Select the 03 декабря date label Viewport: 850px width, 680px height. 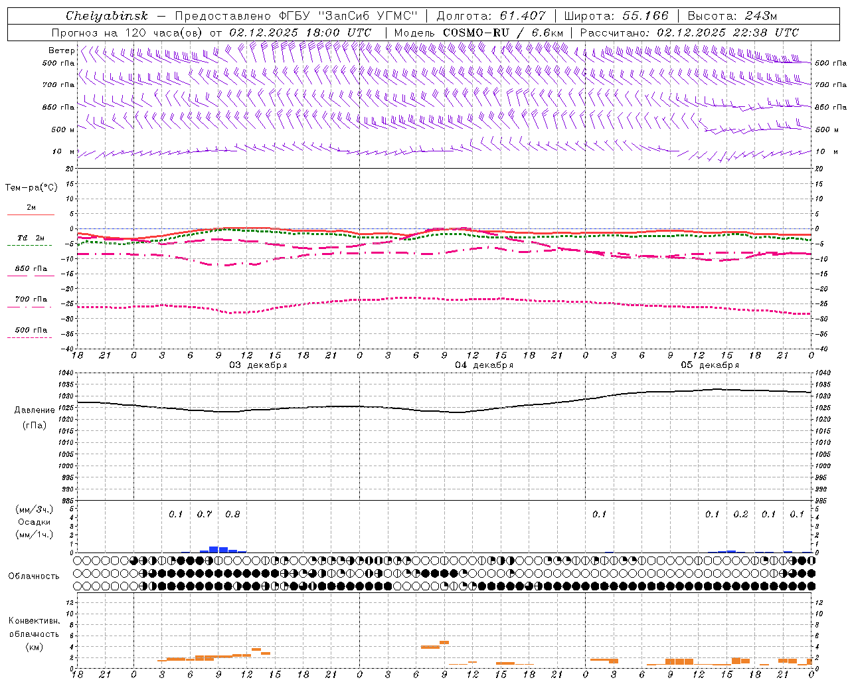[258, 365]
